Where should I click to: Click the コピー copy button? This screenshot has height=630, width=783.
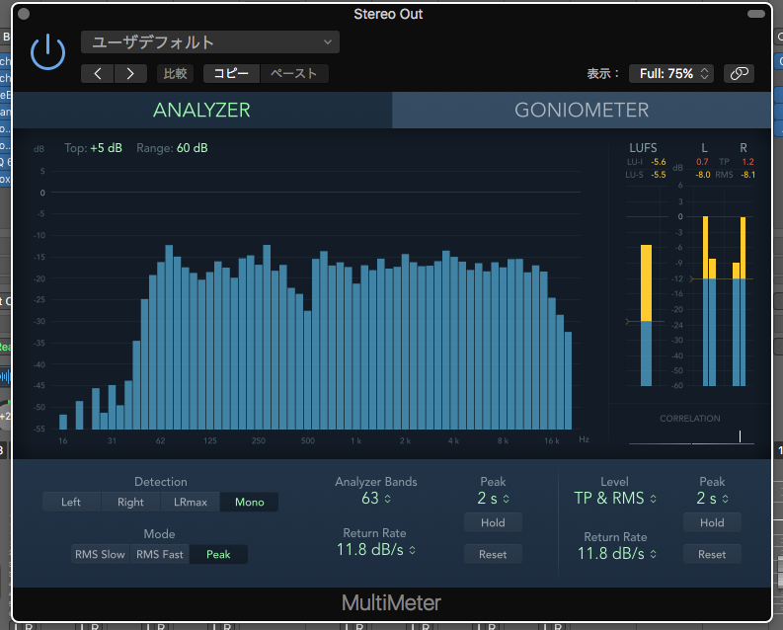point(231,73)
